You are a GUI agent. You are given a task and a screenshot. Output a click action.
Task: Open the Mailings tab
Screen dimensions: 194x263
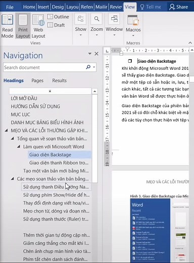(x=101, y=7)
